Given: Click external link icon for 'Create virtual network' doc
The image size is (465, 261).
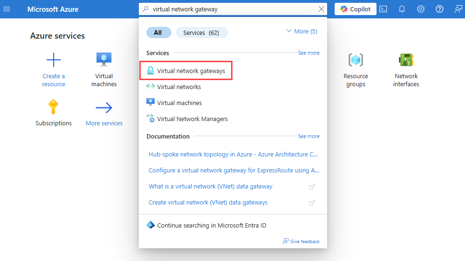Looking at the screenshot, I should pyautogui.click(x=312, y=203).
